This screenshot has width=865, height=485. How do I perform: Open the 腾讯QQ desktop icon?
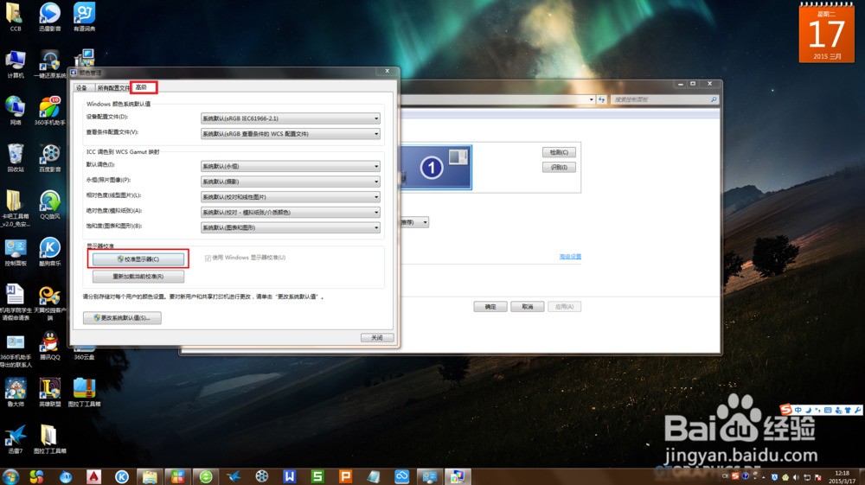click(x=50, y=343)
